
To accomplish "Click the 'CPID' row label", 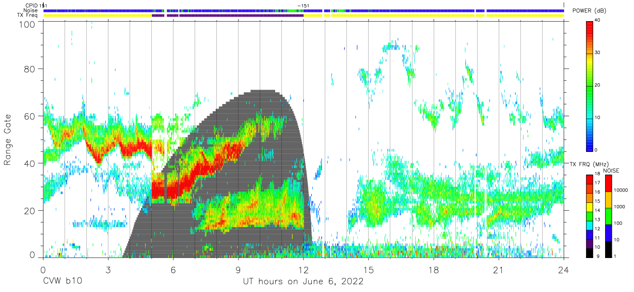I will click(x=31, y=5).
